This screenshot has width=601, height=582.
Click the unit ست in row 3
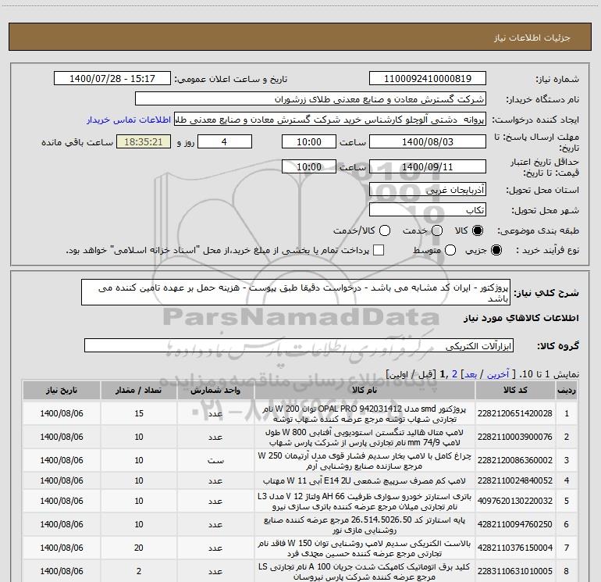point(215,460)
